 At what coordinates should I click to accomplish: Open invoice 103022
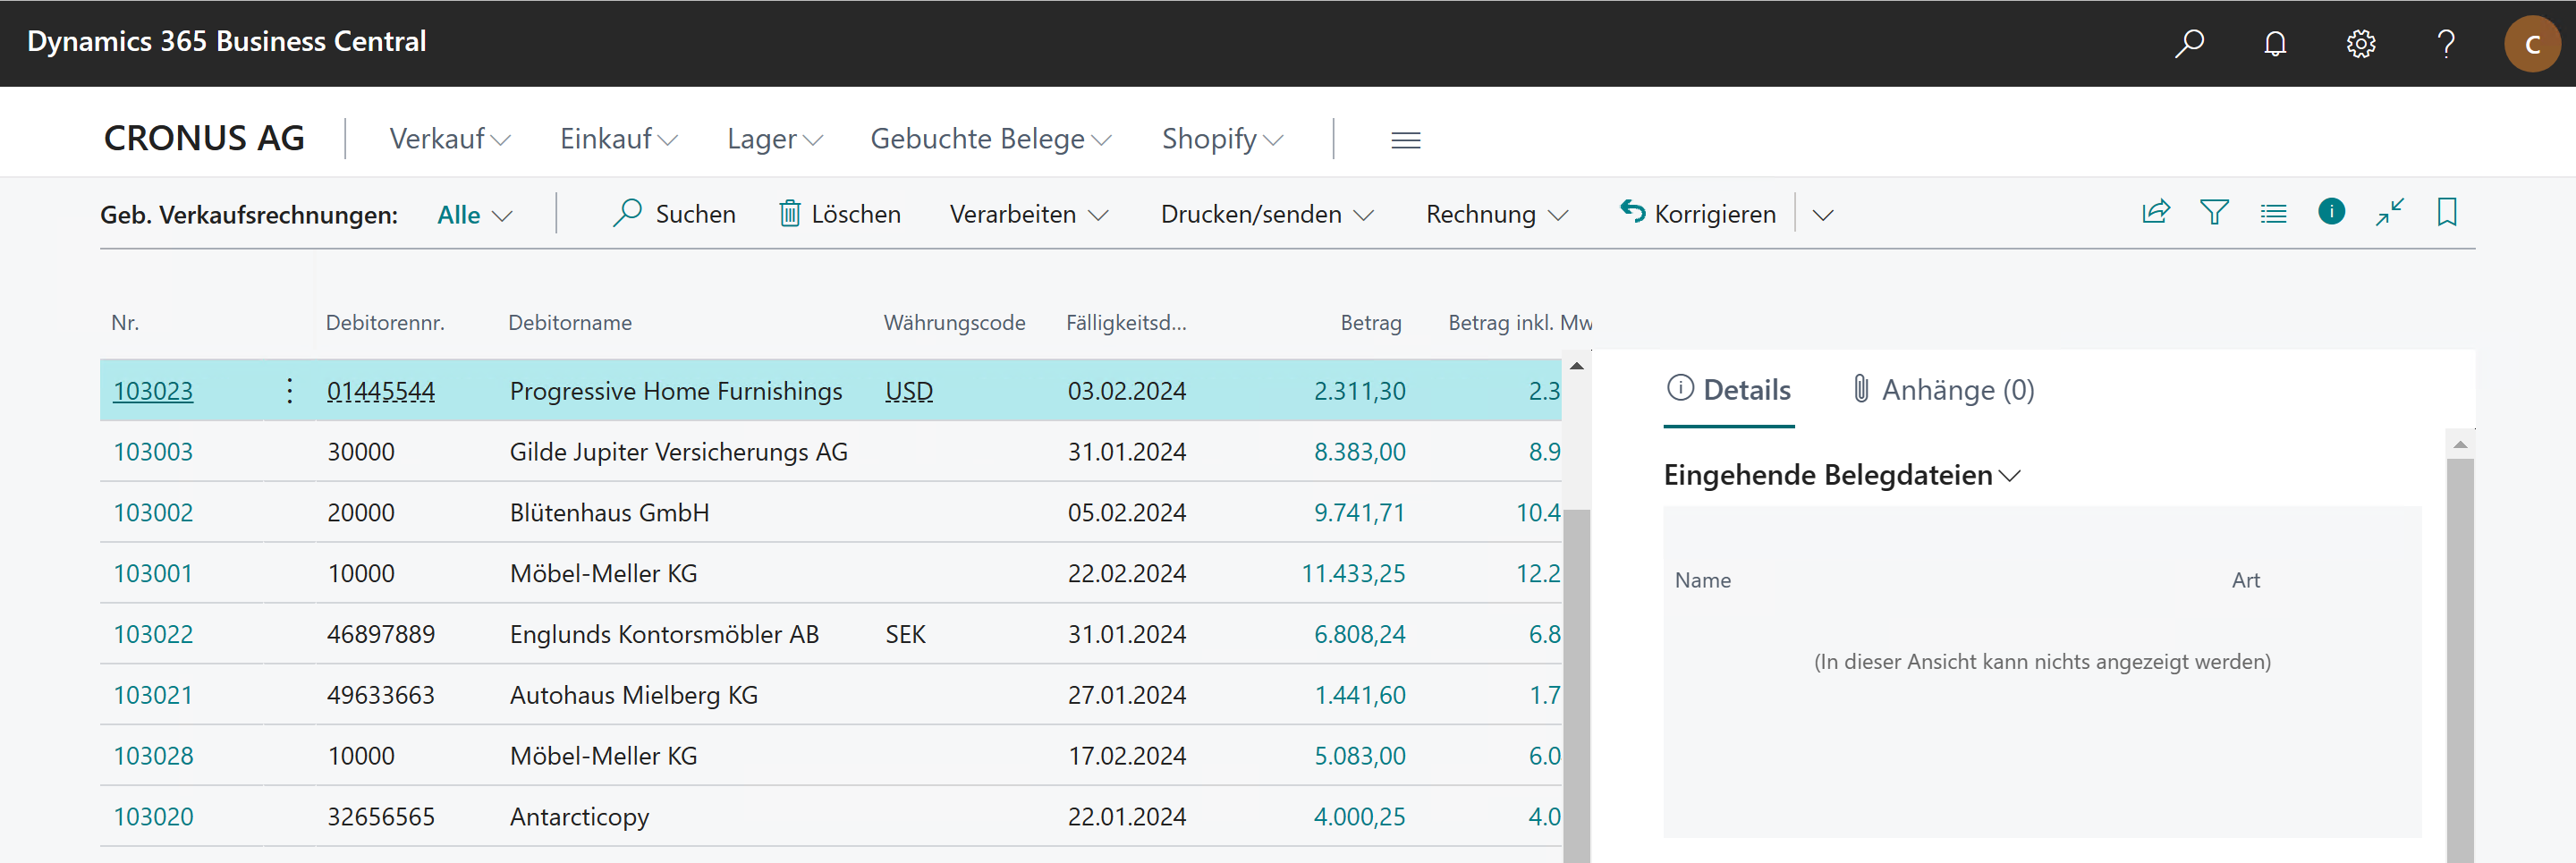tap(153, 635)
